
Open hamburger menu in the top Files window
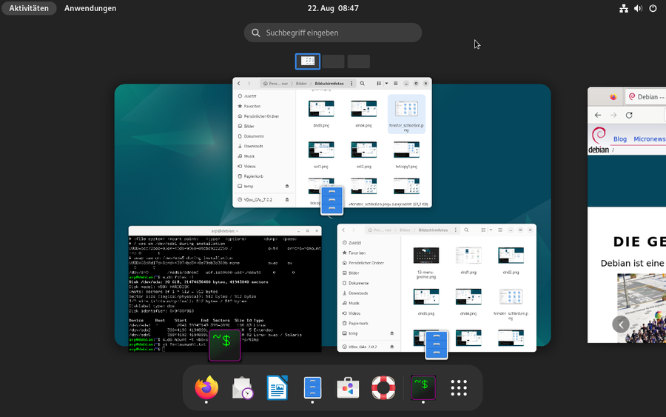point(395,83)
